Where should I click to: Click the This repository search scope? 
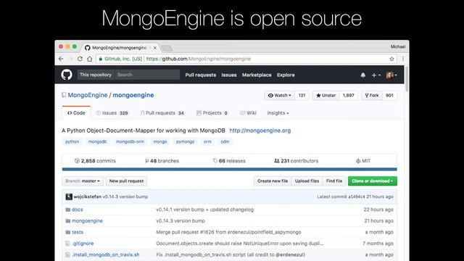(x=96, y=75)
